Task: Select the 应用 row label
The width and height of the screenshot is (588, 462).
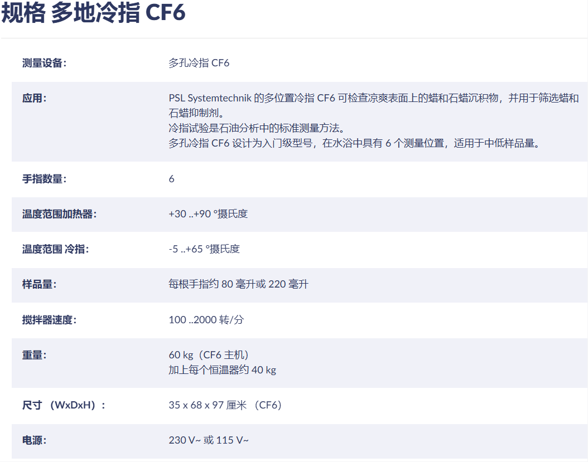Action: point(34,98)
